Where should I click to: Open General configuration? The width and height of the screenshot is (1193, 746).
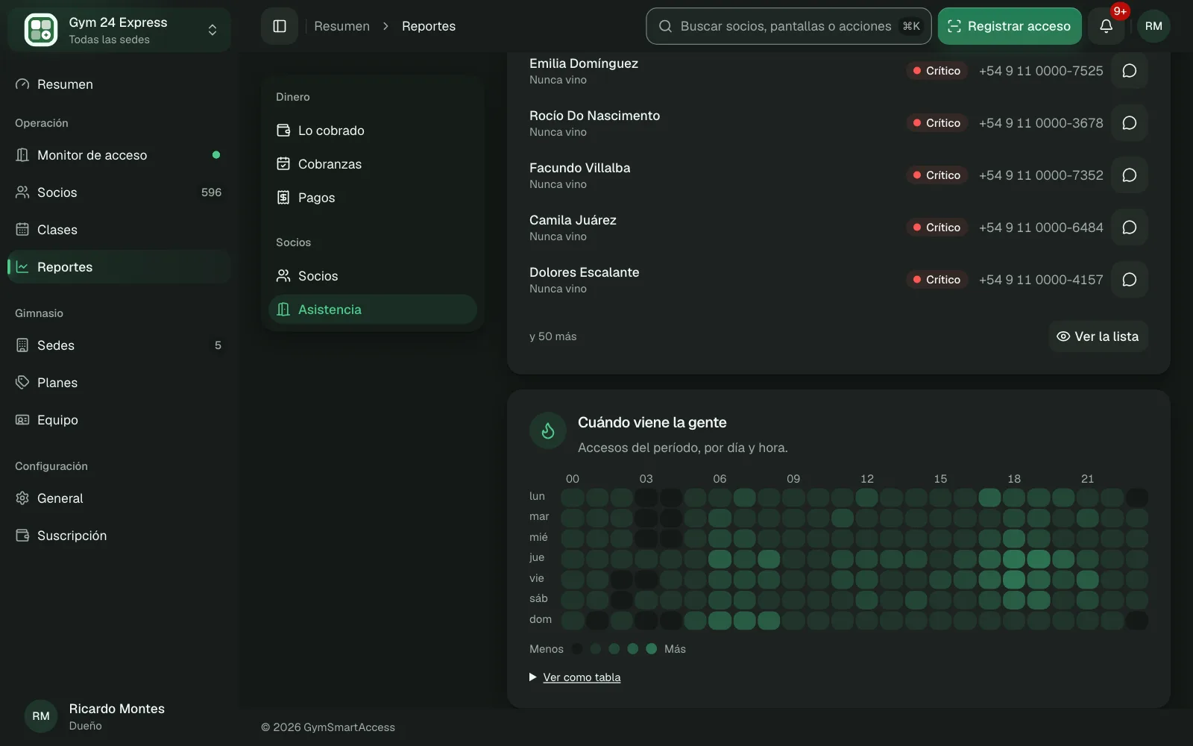coord(119,498)
